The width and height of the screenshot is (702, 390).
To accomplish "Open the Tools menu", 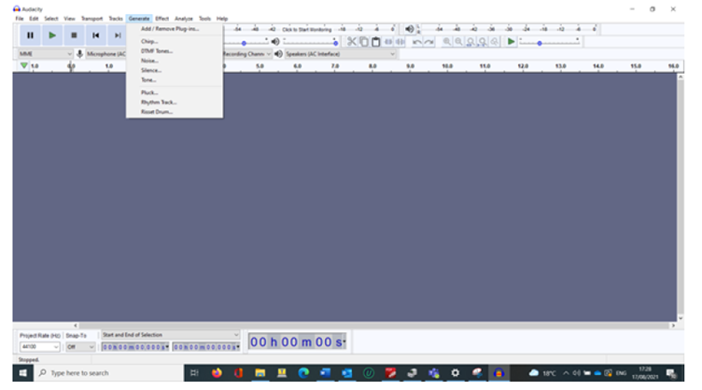I will [x=204, y=19].
